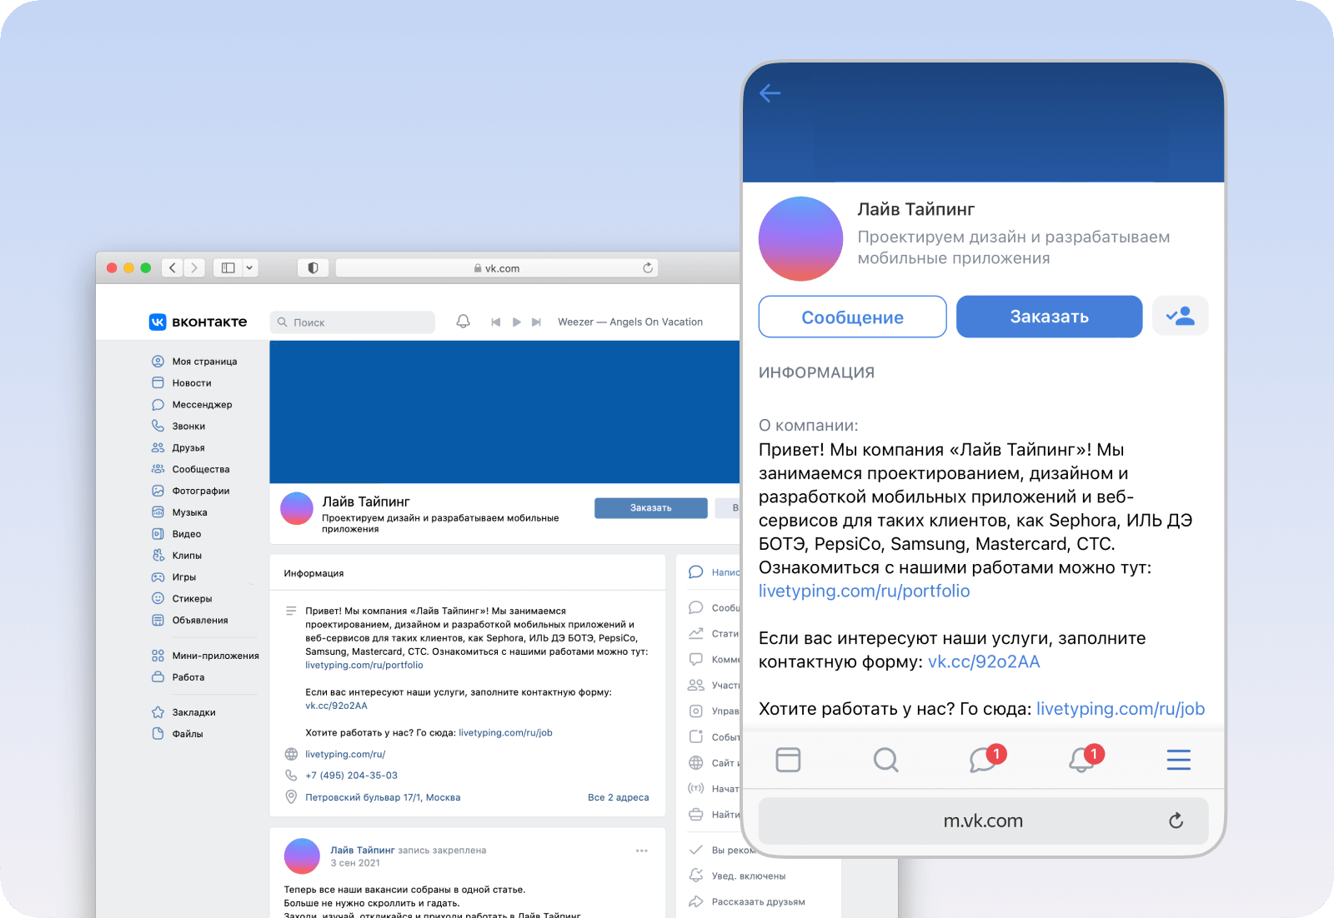Toggle the Safari sidebar button
1334x918 pixels.
tap(228, 267)
